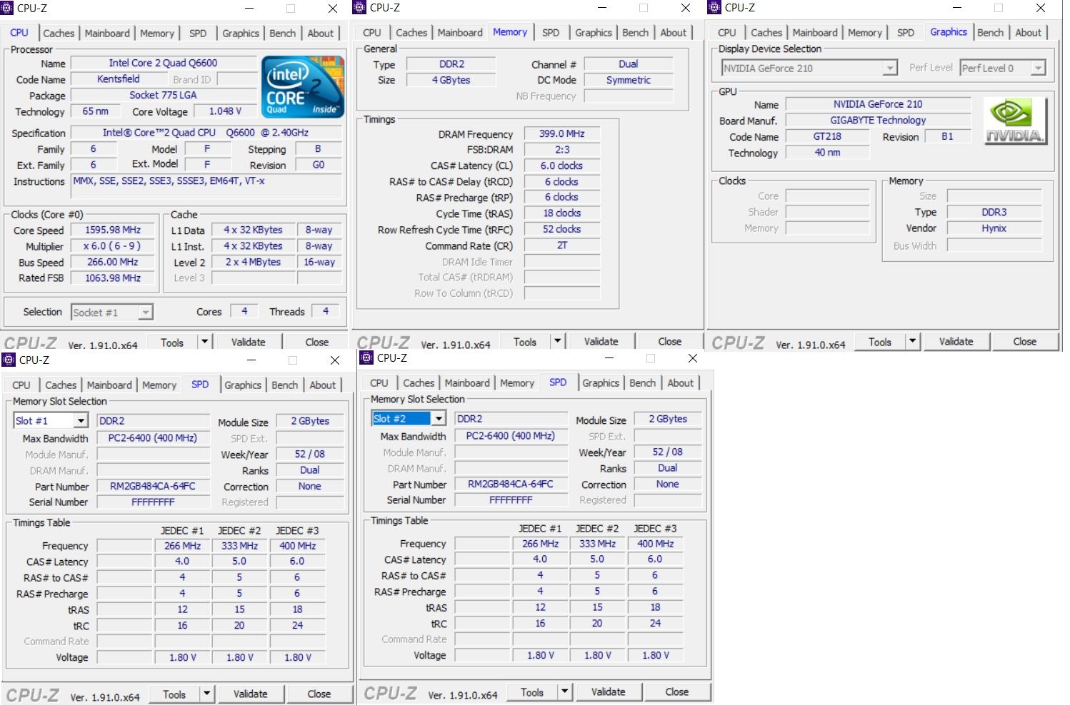
Task: Click Validate in the Slot #1 SPD window
Action: click(250, 694)
